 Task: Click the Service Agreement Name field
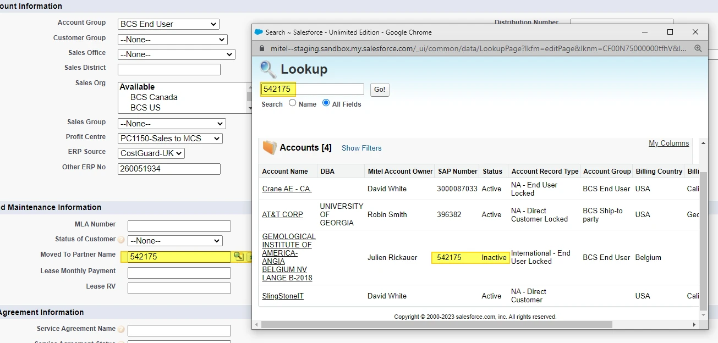(x=179, y=331)
